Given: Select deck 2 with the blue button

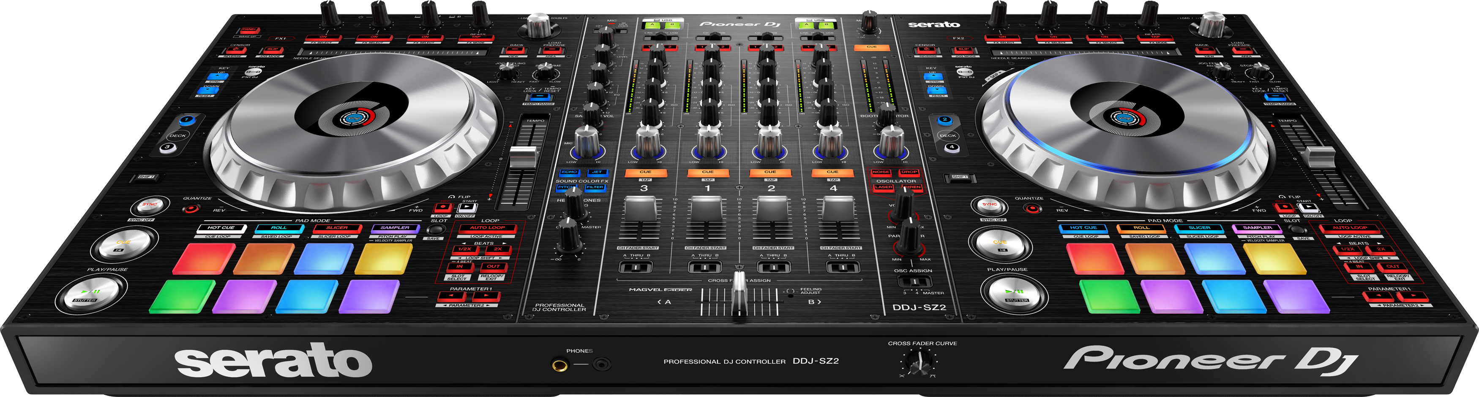Looking at the screenshot, I should tap(944, 120).
